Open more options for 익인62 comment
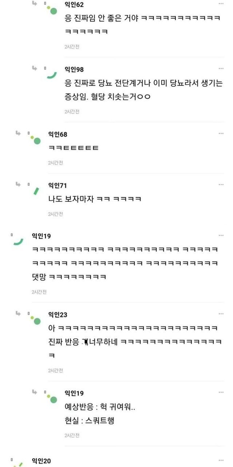The height and width of the screenshot is (467, 233). pyautogui.click(x=221, y=4)
